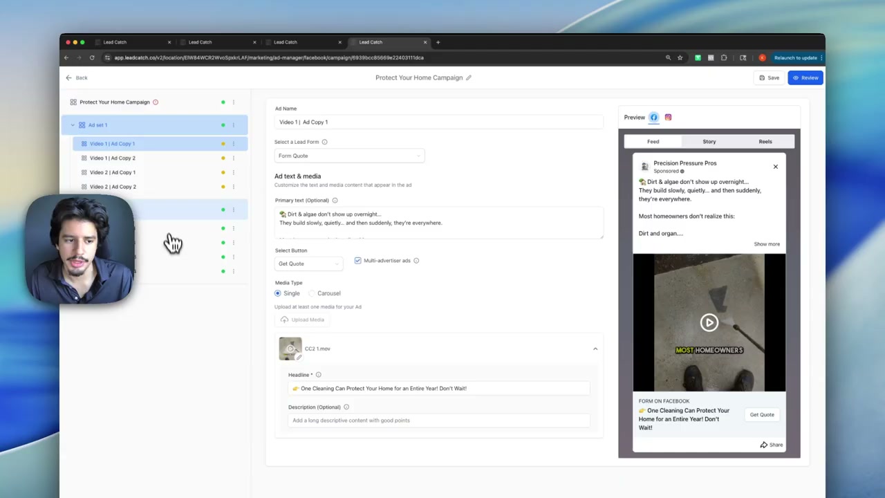Switch preview to Feed tab
This screenshot has width=885, height=498.
tap(653, 142)
